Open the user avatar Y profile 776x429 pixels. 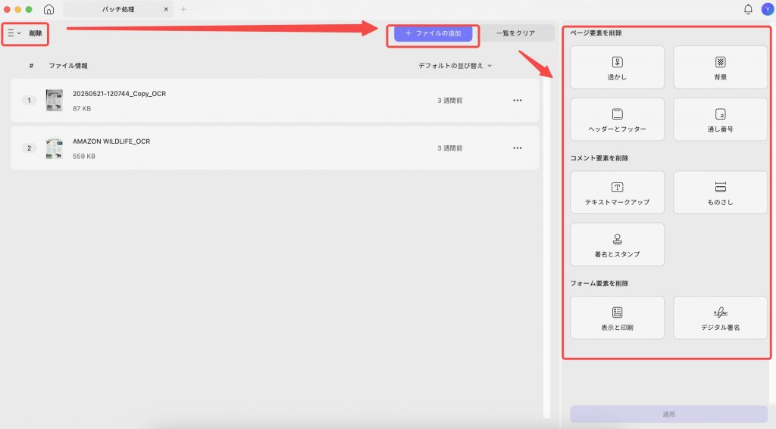[768, 9]
